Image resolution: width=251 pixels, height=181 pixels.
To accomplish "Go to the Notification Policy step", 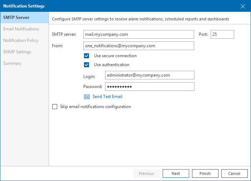I will click(x=21, y=40).
